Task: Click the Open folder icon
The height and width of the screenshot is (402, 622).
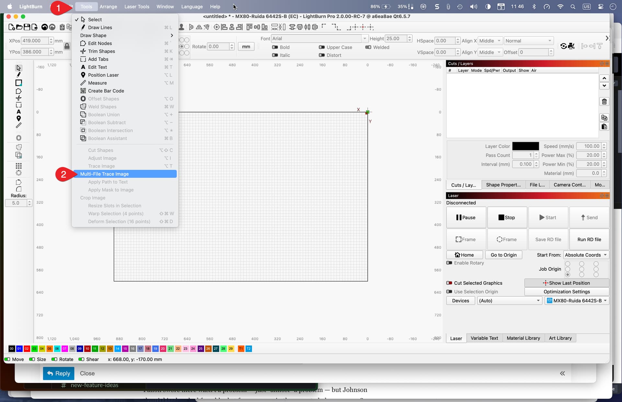Action: point(19,27)
